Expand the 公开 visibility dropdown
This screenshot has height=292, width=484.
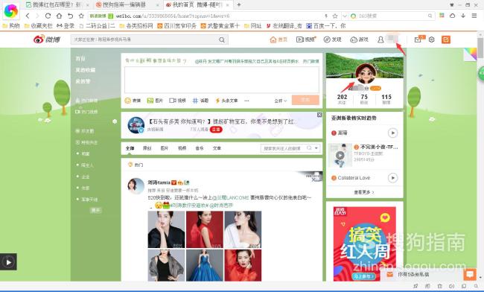click(281, 101)
